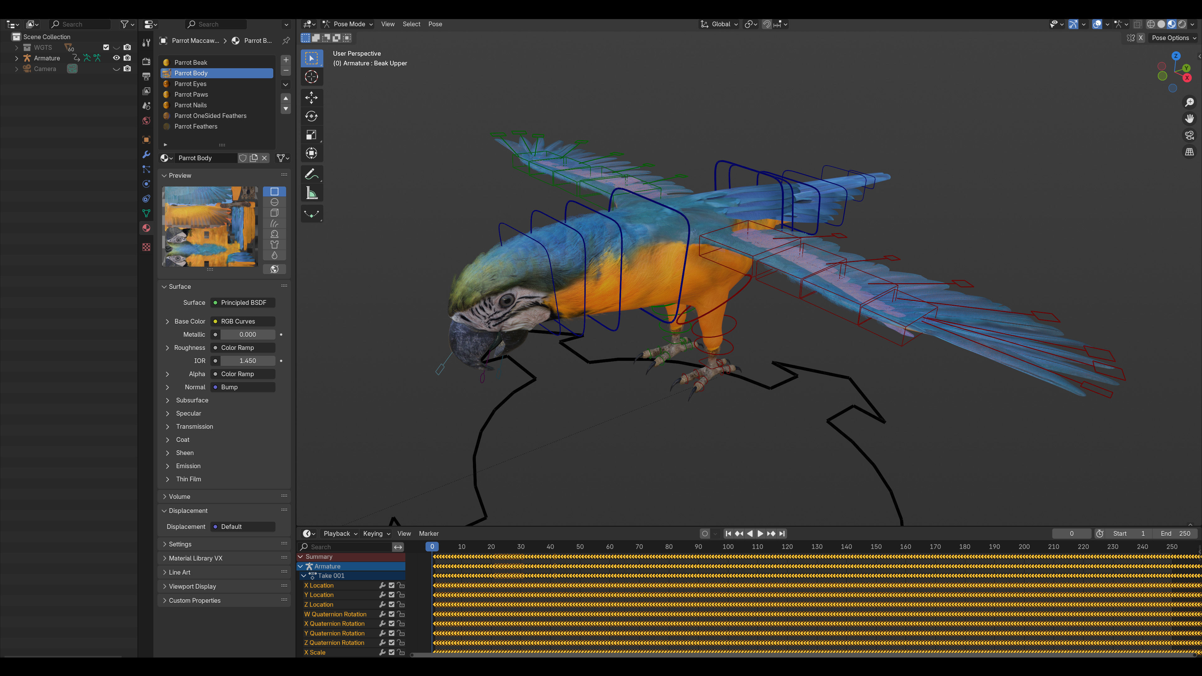1202x676 pixels.
Task: Click the viewport zoom magnifier icon
Action: pos(1189,102)
